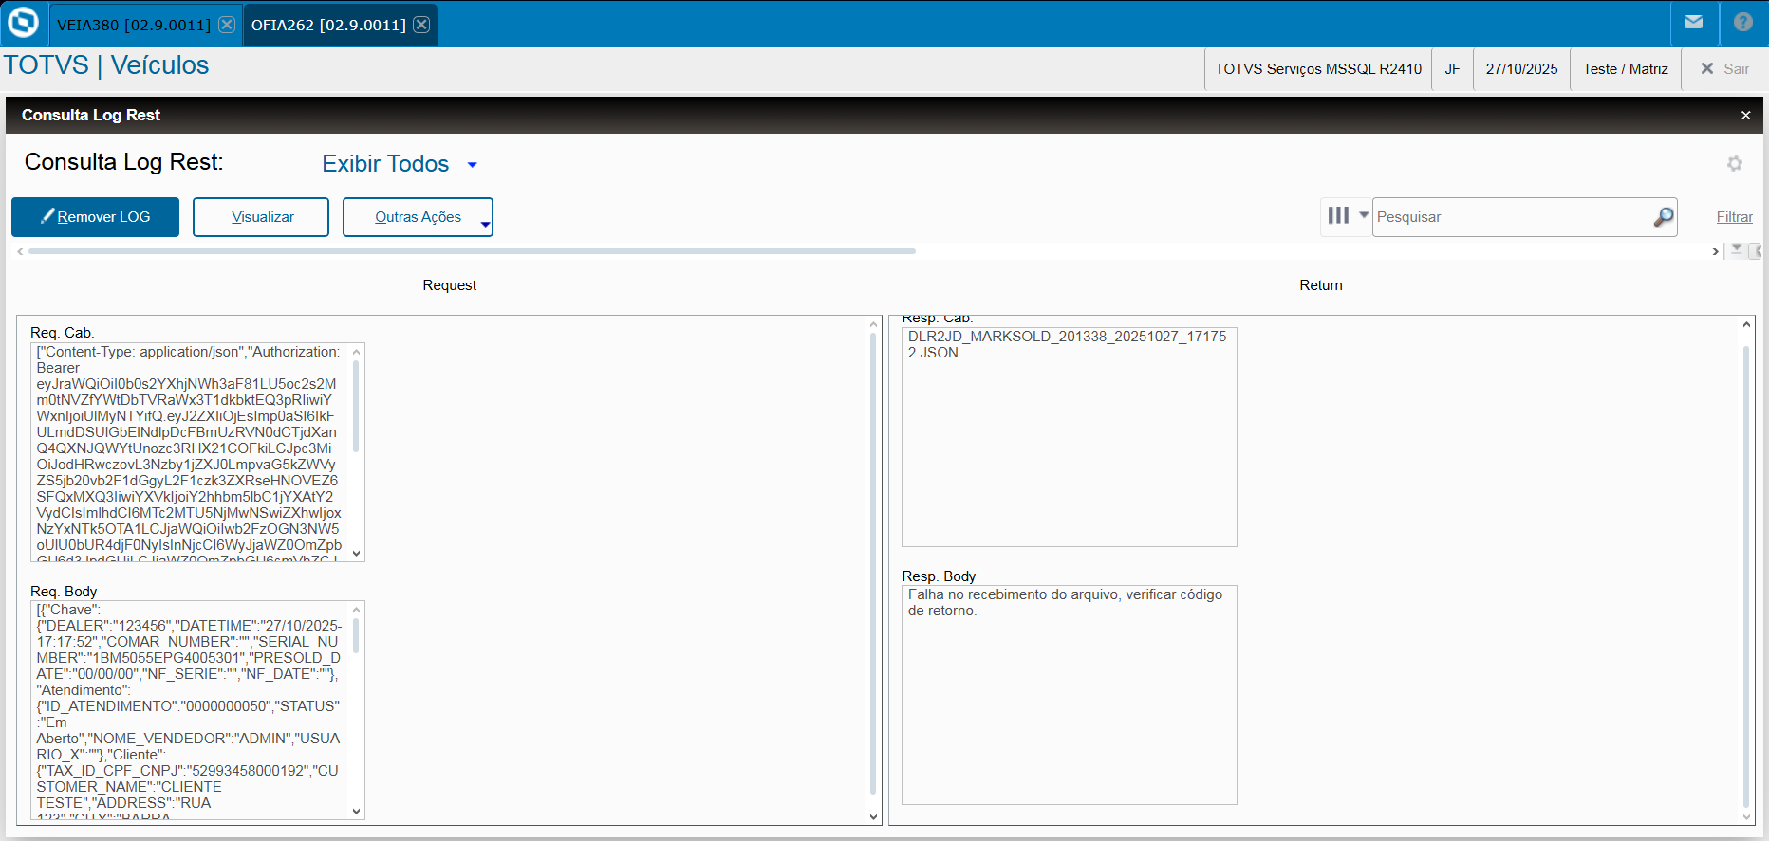Click the Return panel scroll down arrow

[1746, 816]
